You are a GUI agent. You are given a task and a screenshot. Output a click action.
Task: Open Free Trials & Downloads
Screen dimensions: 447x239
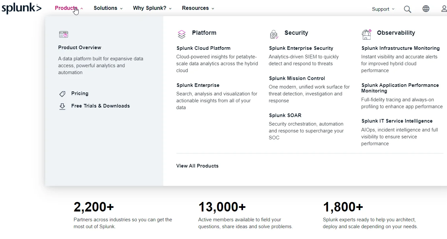click(x=100, y=106)
